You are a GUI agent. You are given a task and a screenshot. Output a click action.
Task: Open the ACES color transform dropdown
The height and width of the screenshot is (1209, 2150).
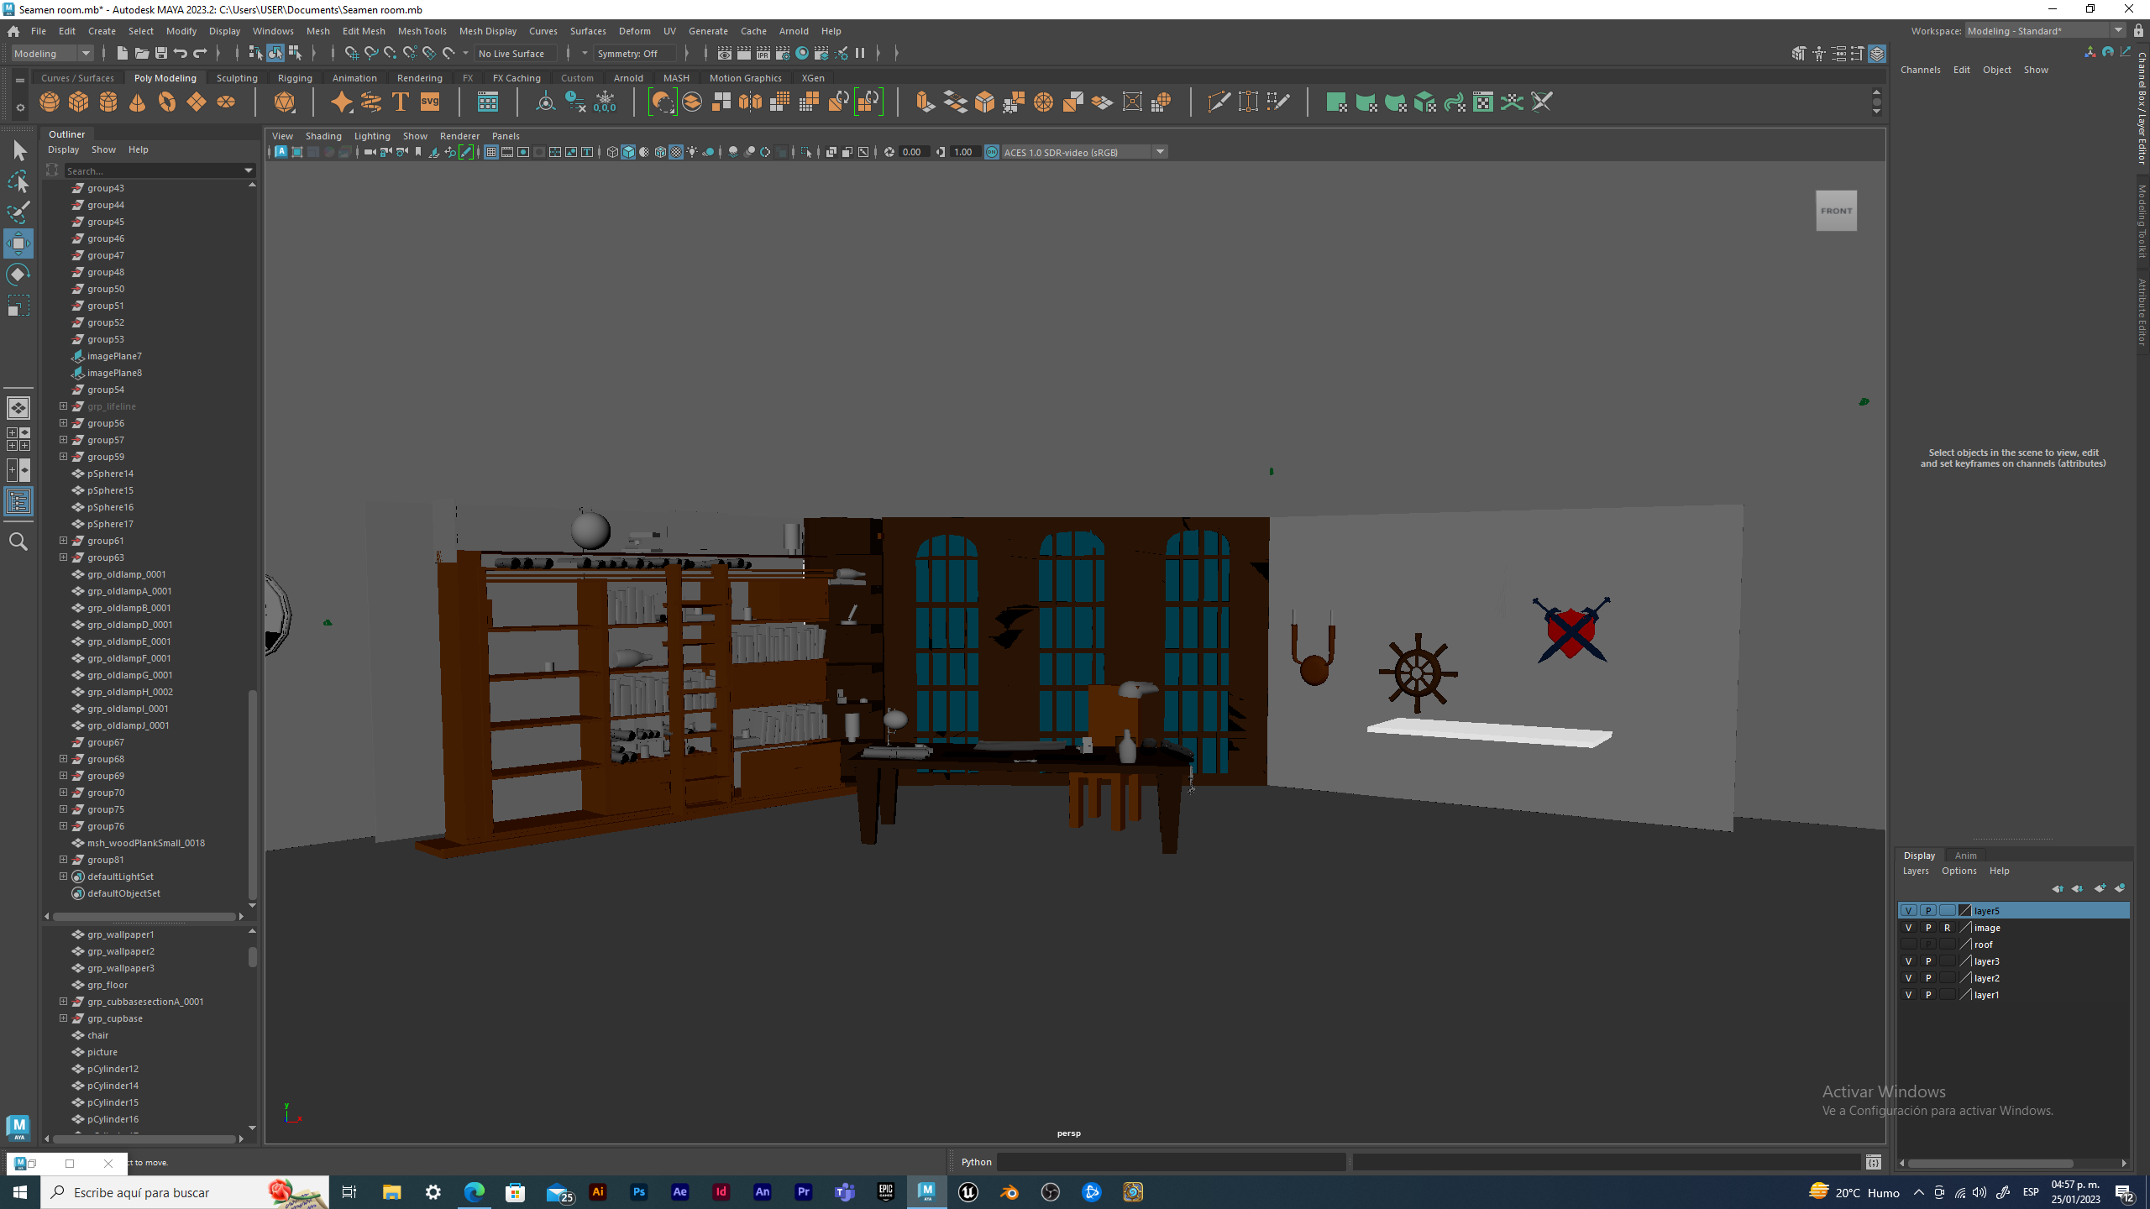(1160, 152)
